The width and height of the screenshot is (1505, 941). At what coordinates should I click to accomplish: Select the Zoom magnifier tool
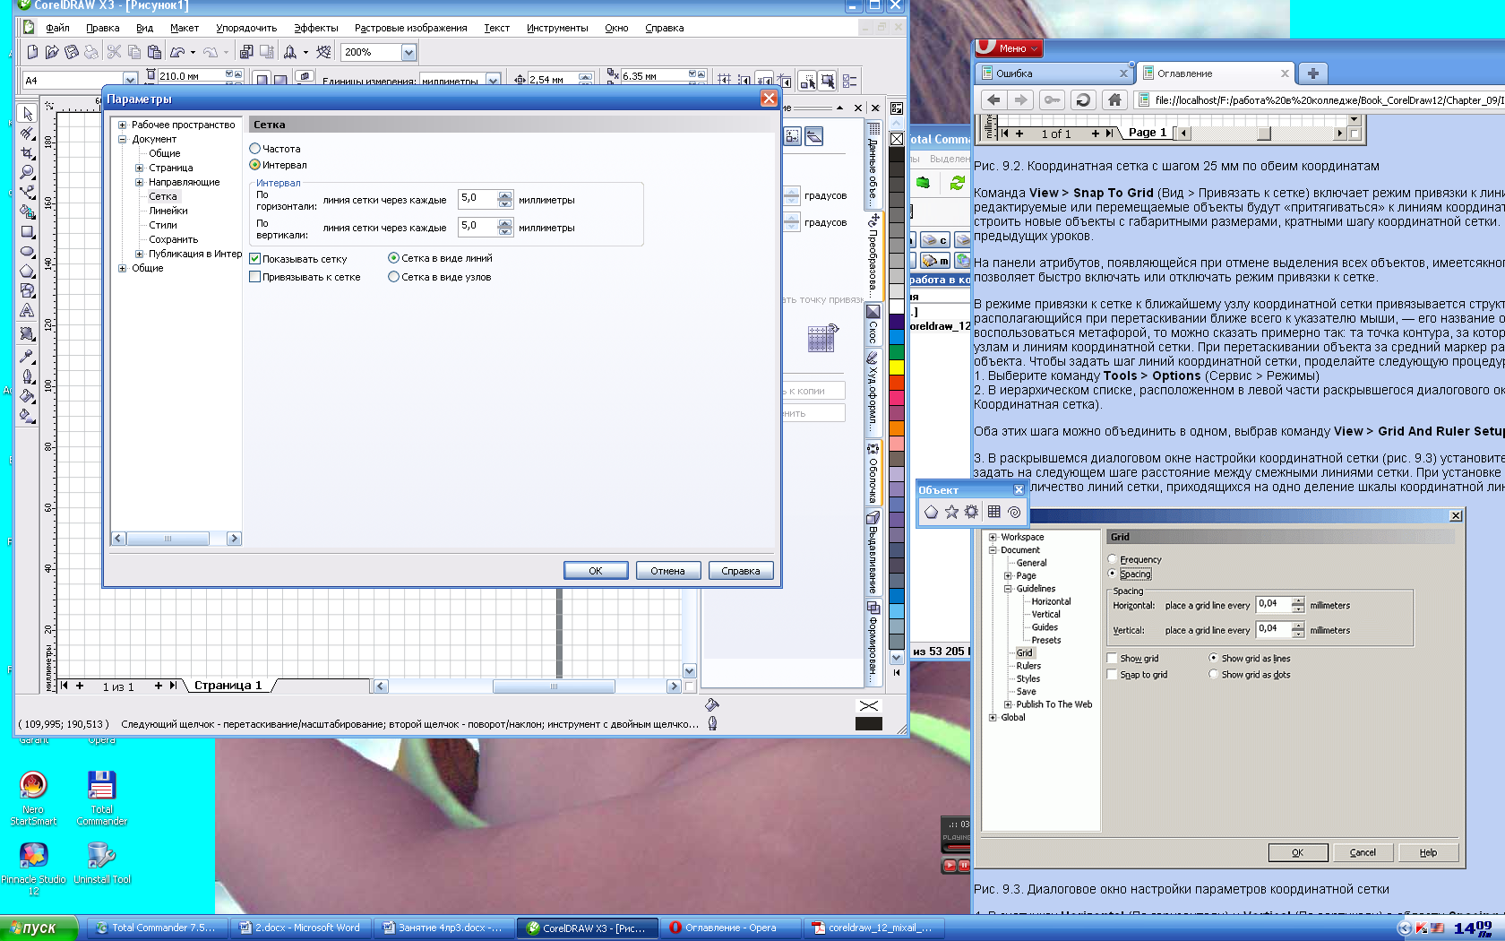(27, 172)
